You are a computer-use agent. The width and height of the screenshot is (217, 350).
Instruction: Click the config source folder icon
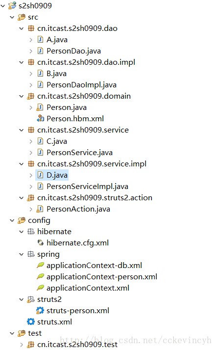(22, 220)
